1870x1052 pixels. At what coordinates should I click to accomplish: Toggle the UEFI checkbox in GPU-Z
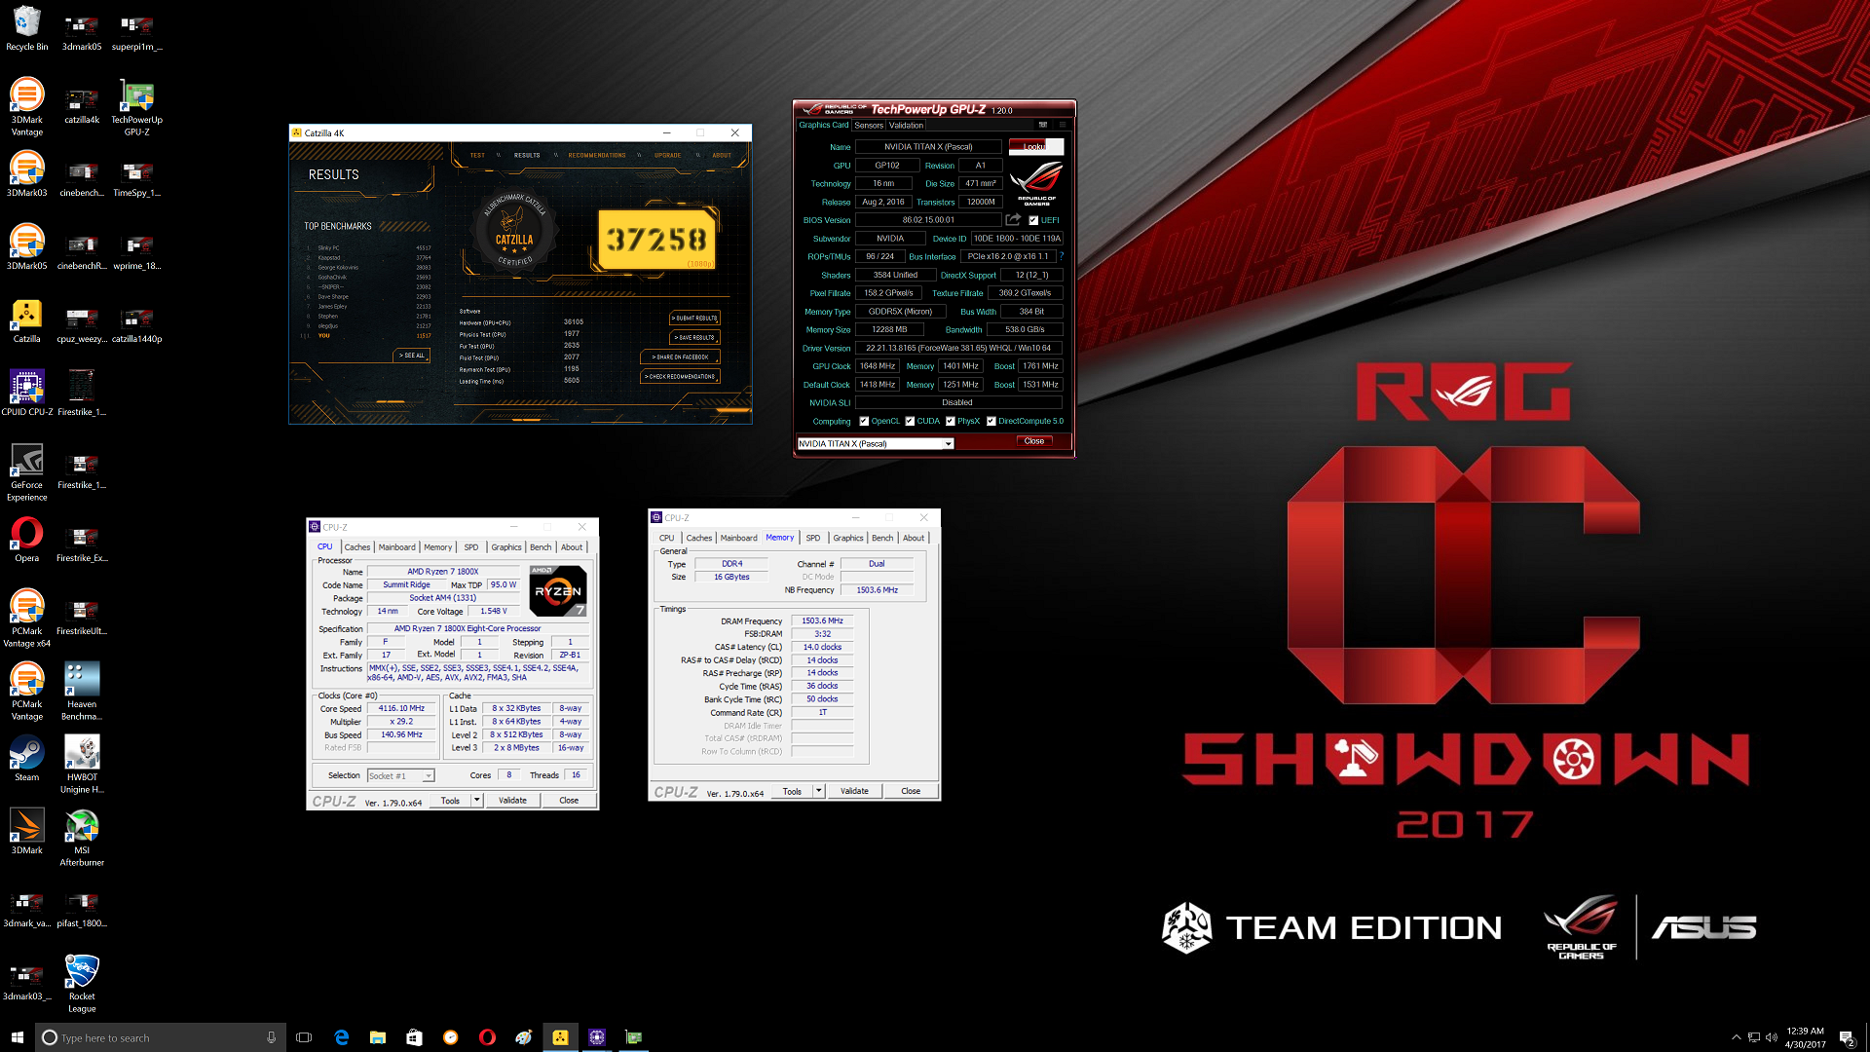(x=1033, y=220)
